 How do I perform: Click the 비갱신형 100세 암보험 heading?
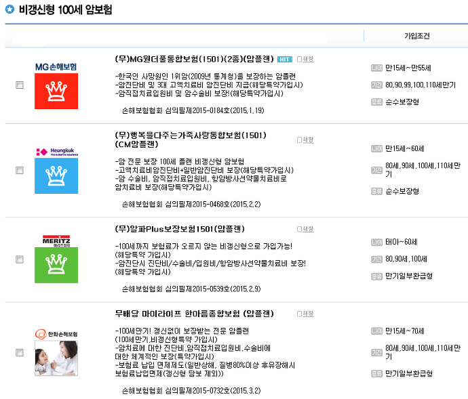pos(65,9)
